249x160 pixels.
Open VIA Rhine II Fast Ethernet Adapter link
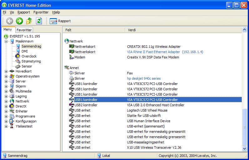point(165,52)
